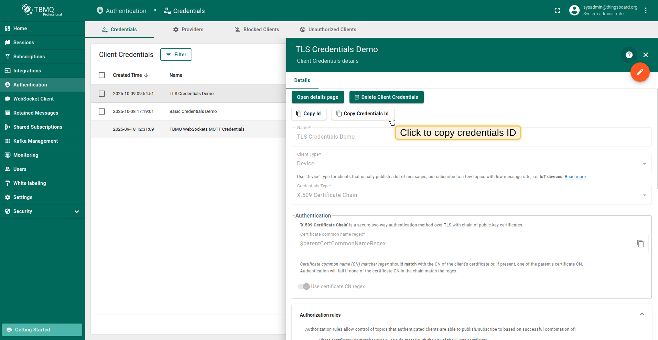Check the TLS Credentials Demo row checkbox

click(102, 94)
